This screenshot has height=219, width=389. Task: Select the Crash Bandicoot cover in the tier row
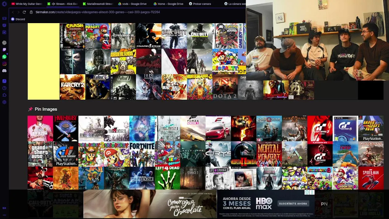click(x=72, y=36)
